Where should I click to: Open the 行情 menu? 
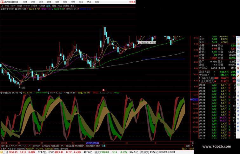coord(25,2)
